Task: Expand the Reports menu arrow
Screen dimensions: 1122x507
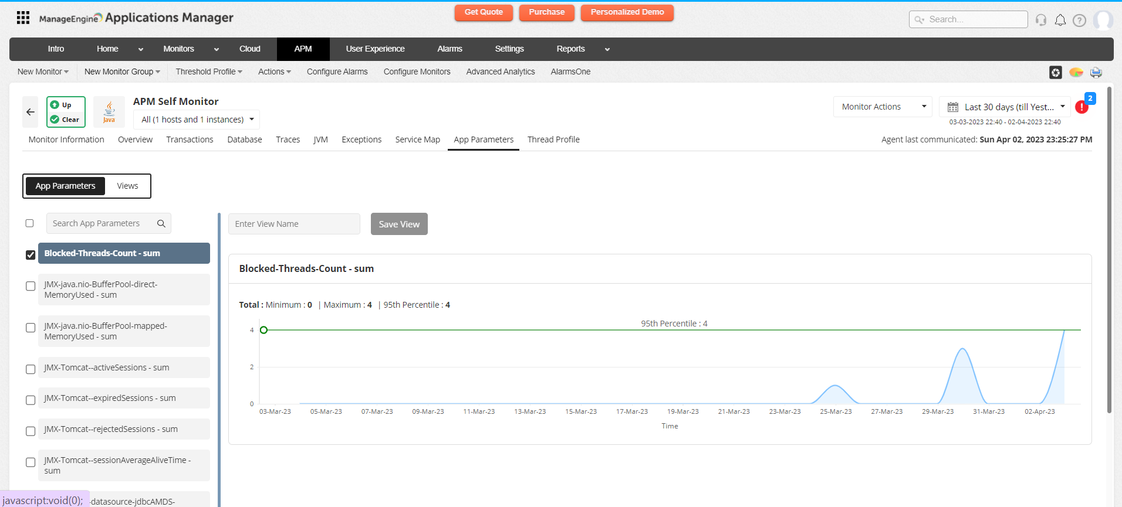Action: point(607,50)
